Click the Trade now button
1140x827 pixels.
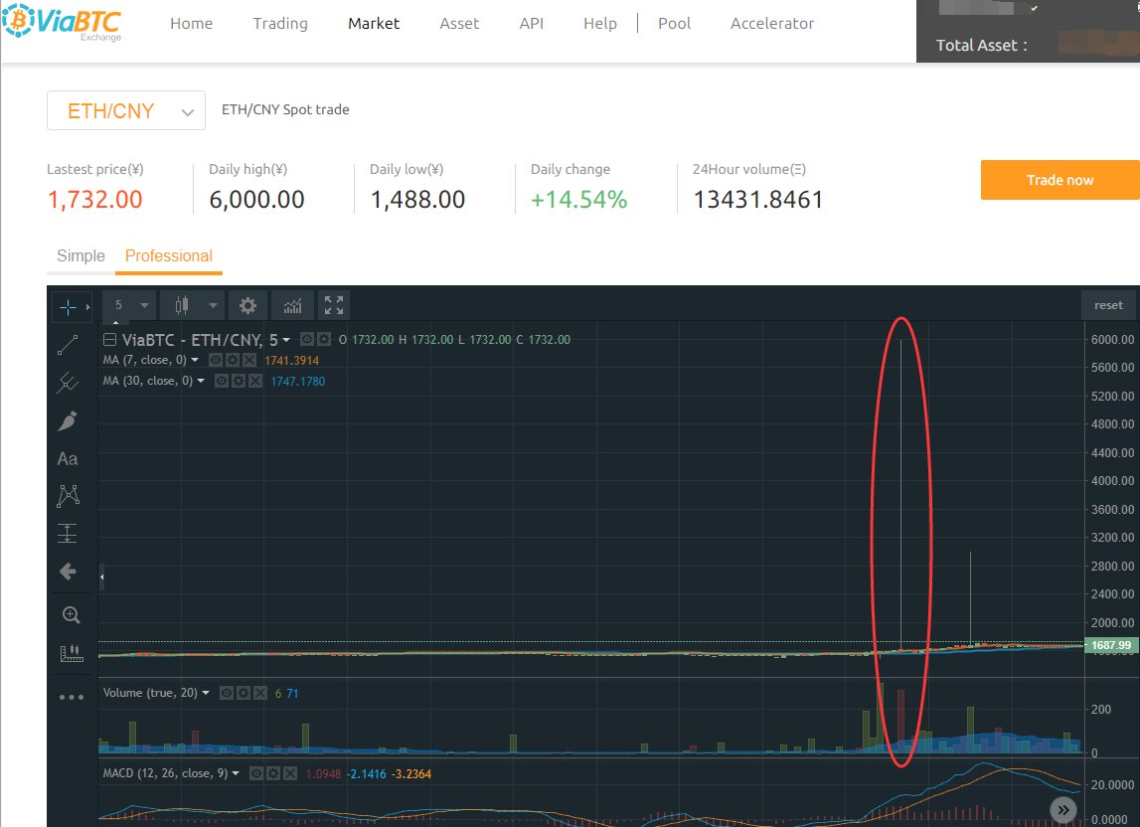[x=1059, y=181]
